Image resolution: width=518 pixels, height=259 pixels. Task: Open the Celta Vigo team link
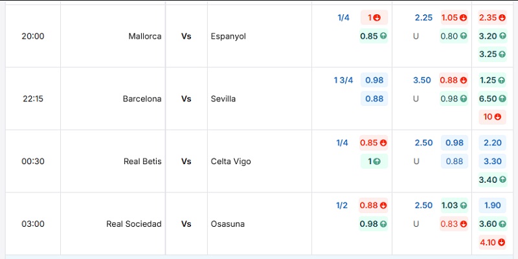[231, 161]
